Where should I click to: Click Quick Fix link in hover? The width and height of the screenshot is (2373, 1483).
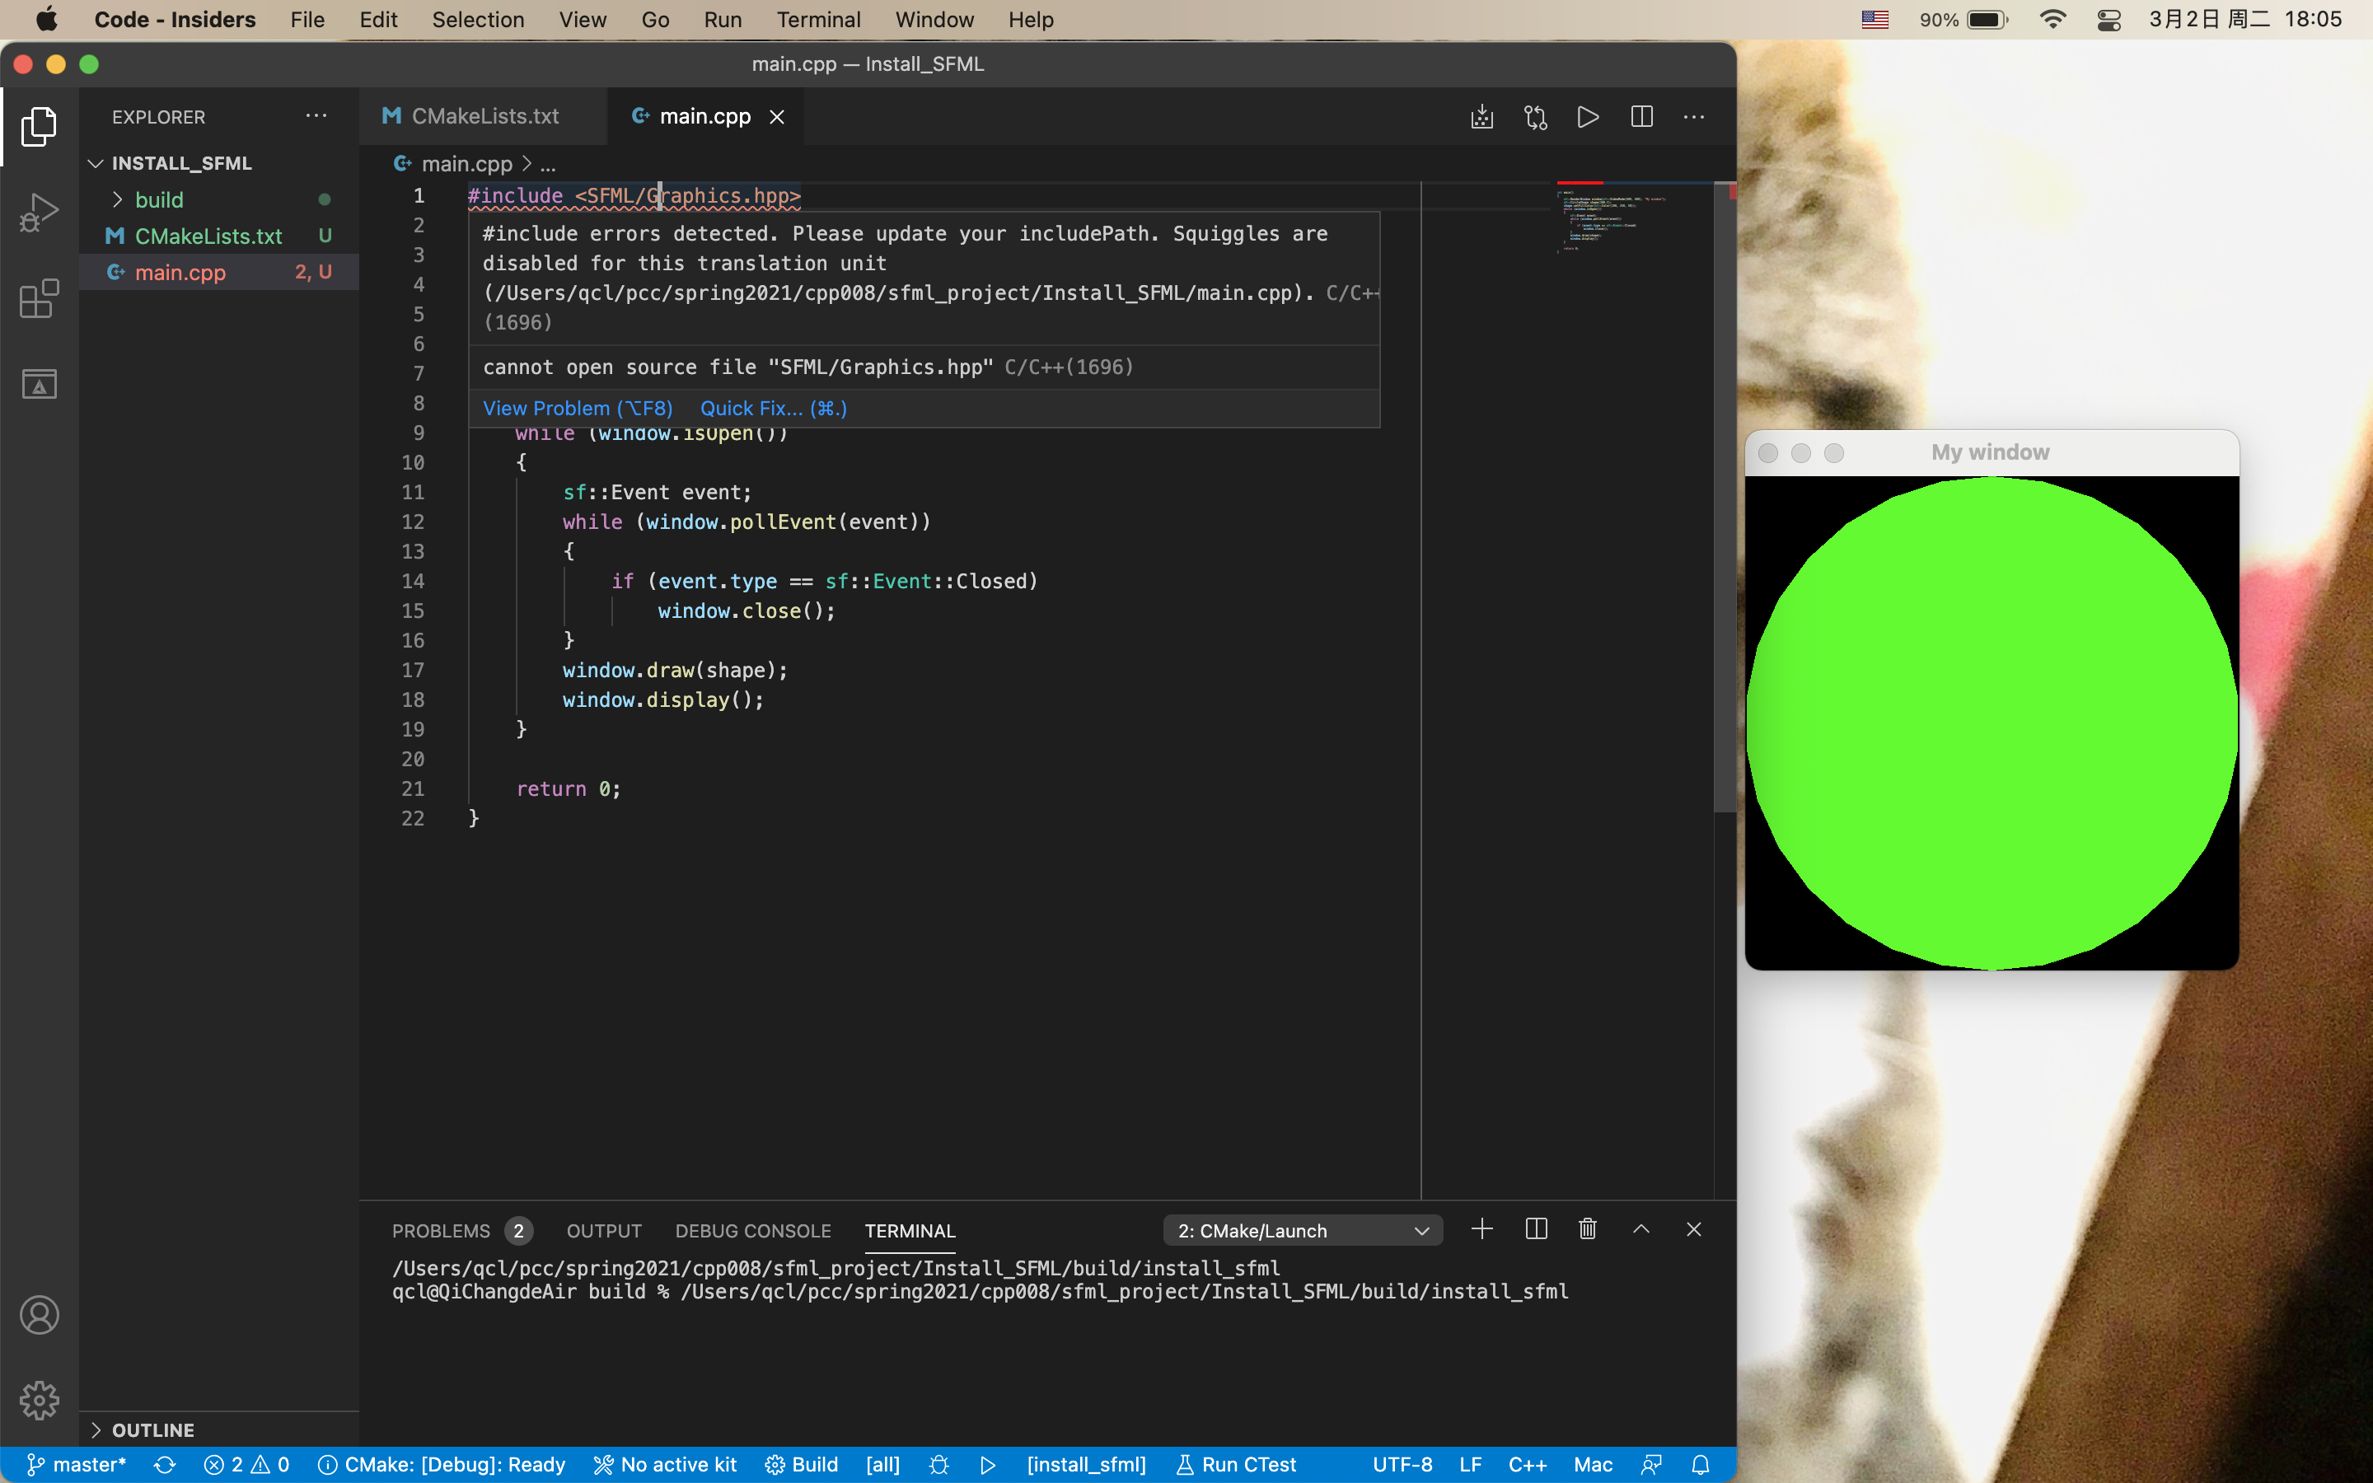(773, 408)
